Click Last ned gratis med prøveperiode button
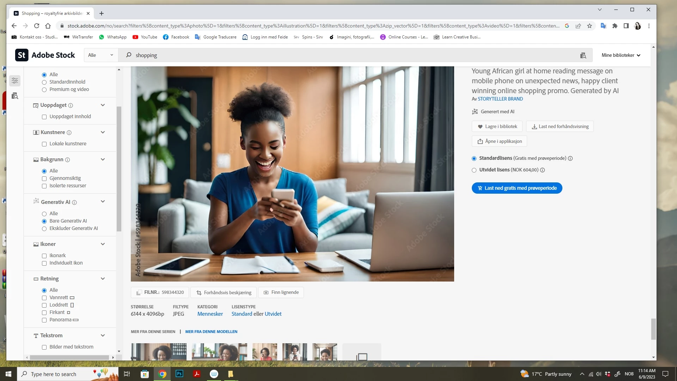The image size is (677, 381). [x=517, y=188]
